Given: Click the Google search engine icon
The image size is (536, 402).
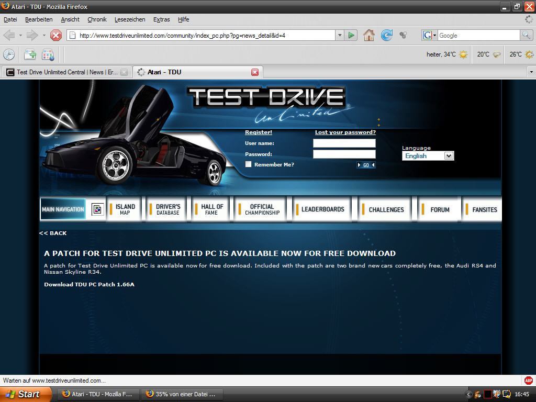Looking at the screenshot, I should (x=427, y=35).
